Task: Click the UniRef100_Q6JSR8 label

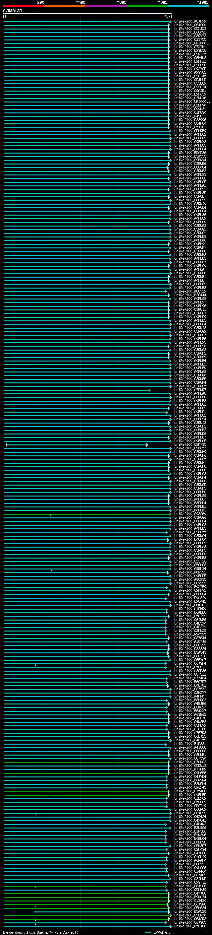Action: point(190,904)
